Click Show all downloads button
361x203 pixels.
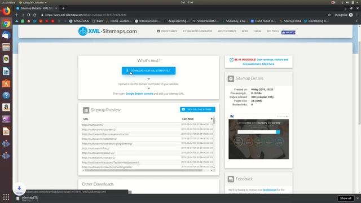tap(346, 198)
